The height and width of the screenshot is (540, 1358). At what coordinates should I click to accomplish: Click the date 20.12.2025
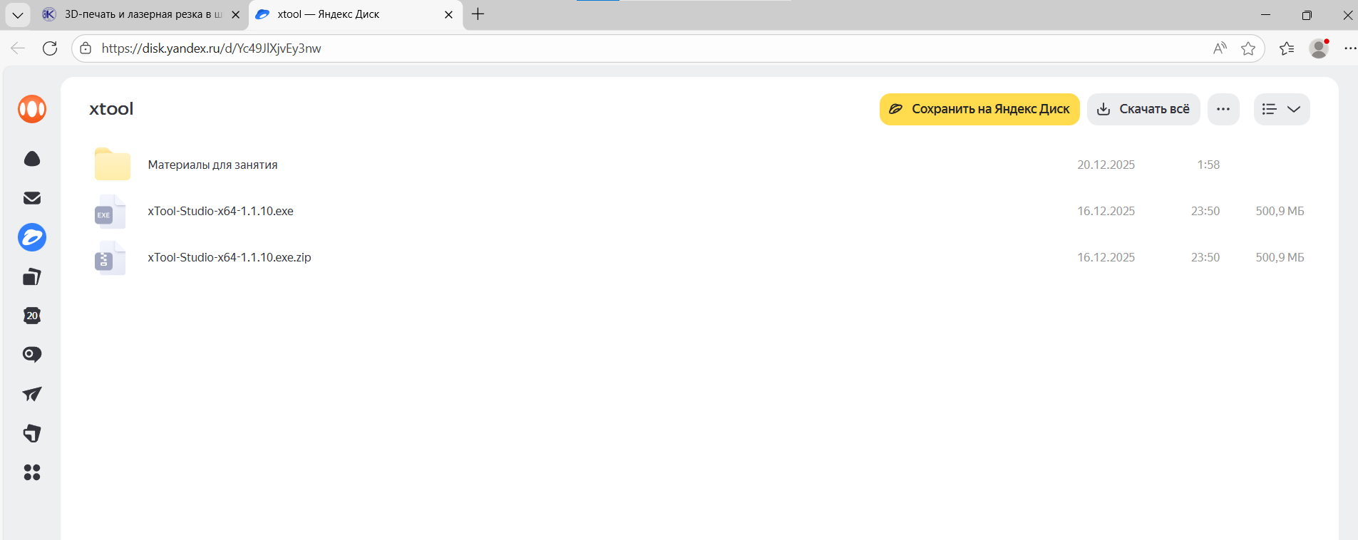(x=1106, y=165)
